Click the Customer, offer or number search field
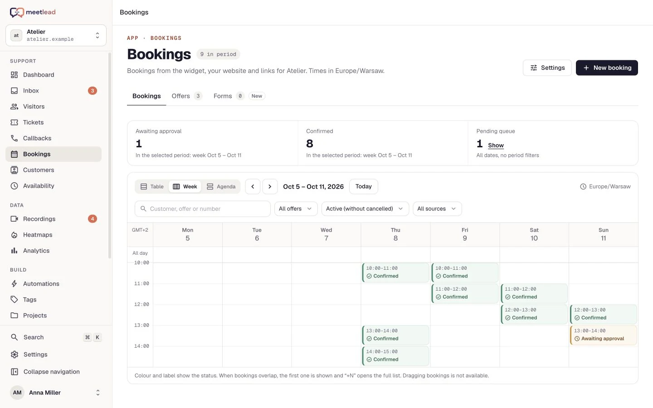This screenshot has width=653, height=408. pos(203,209)
